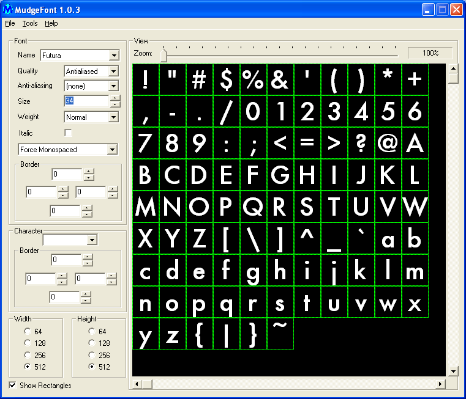Open the File menu
The height and width of the screenshot is (399, 466).
[x=10, y=23]
